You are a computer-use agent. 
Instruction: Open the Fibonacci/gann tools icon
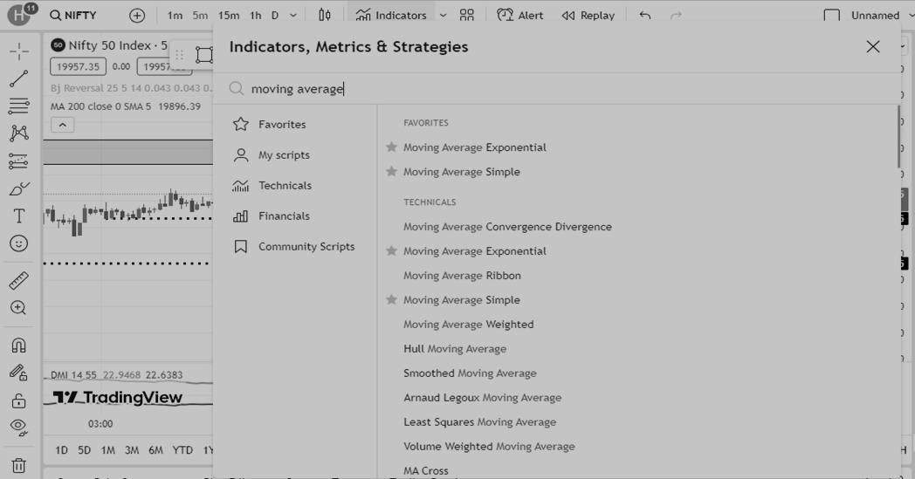pos(18,106)
